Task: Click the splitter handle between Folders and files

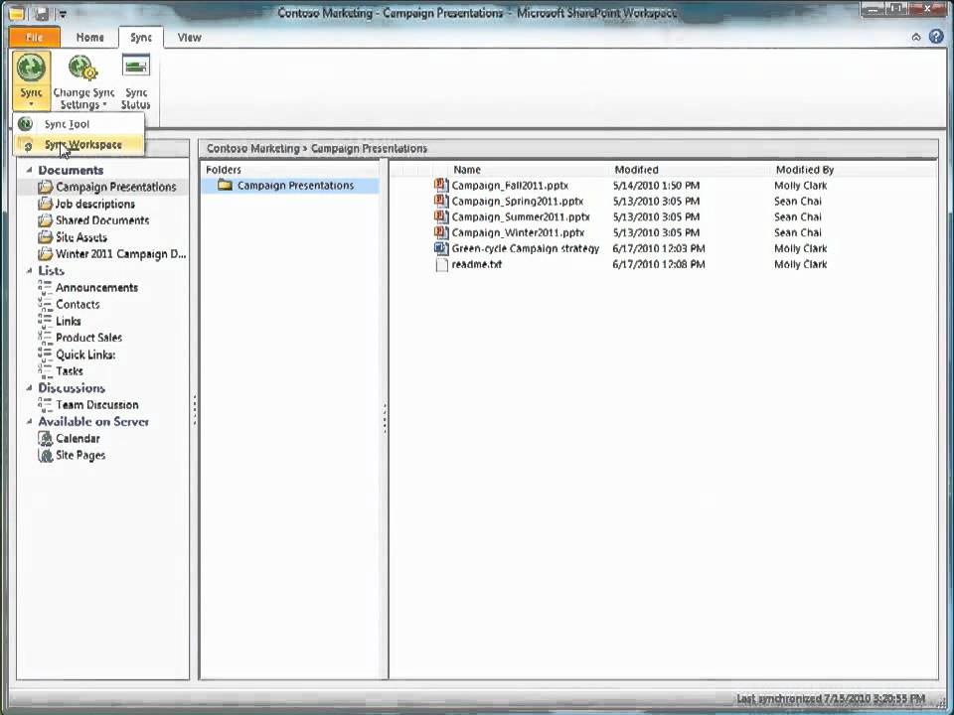Action: 385,418
